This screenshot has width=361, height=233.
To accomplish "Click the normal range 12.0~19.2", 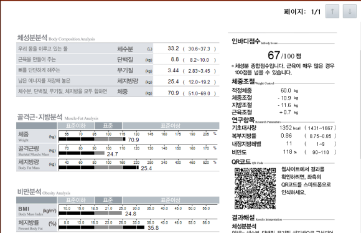I will (x=199, y=82).
